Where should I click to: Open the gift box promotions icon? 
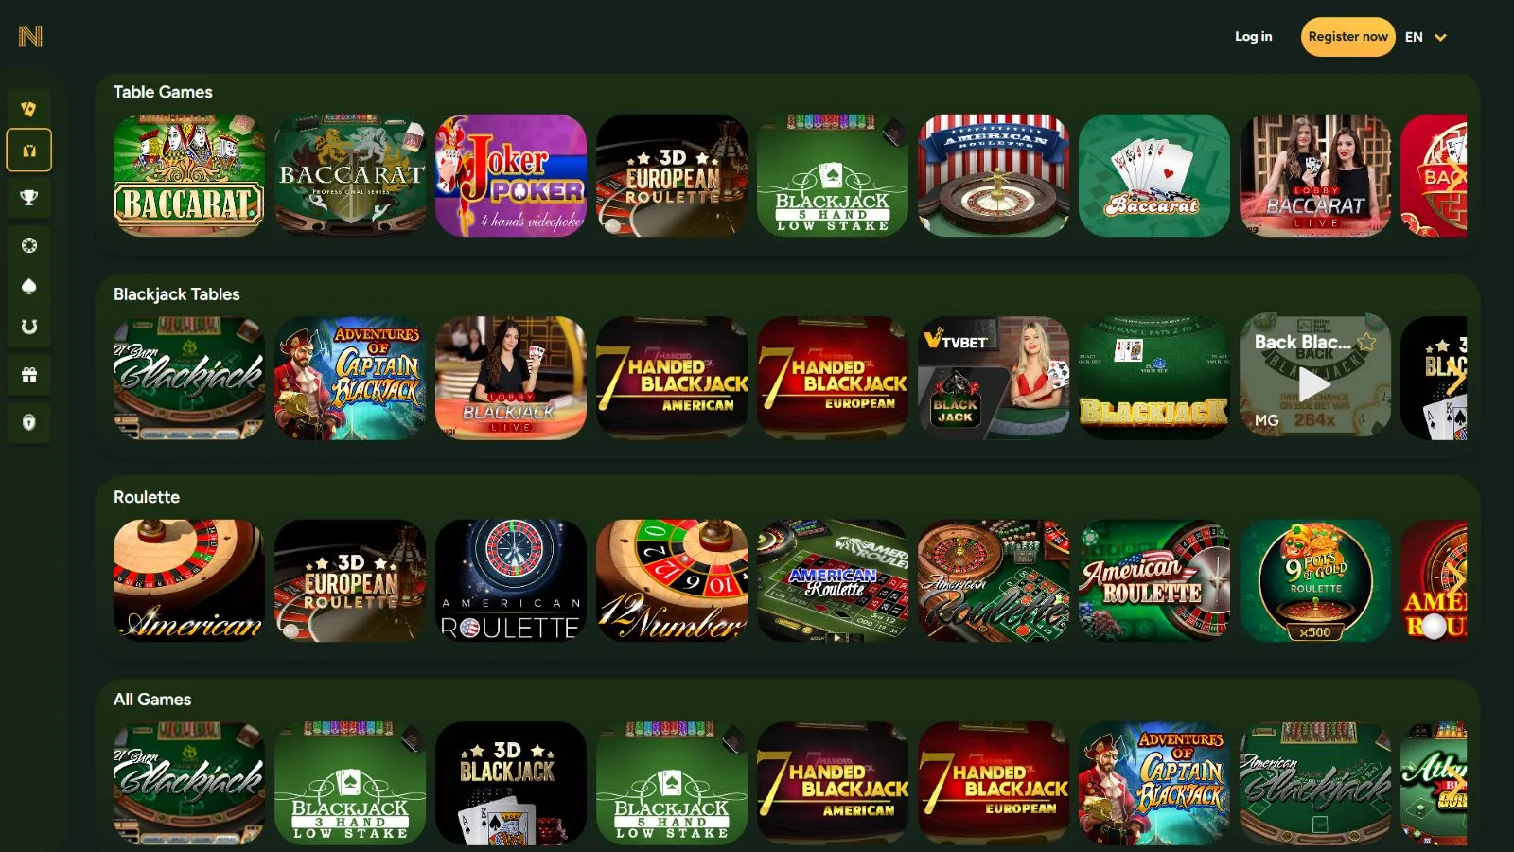click(29, 375)
